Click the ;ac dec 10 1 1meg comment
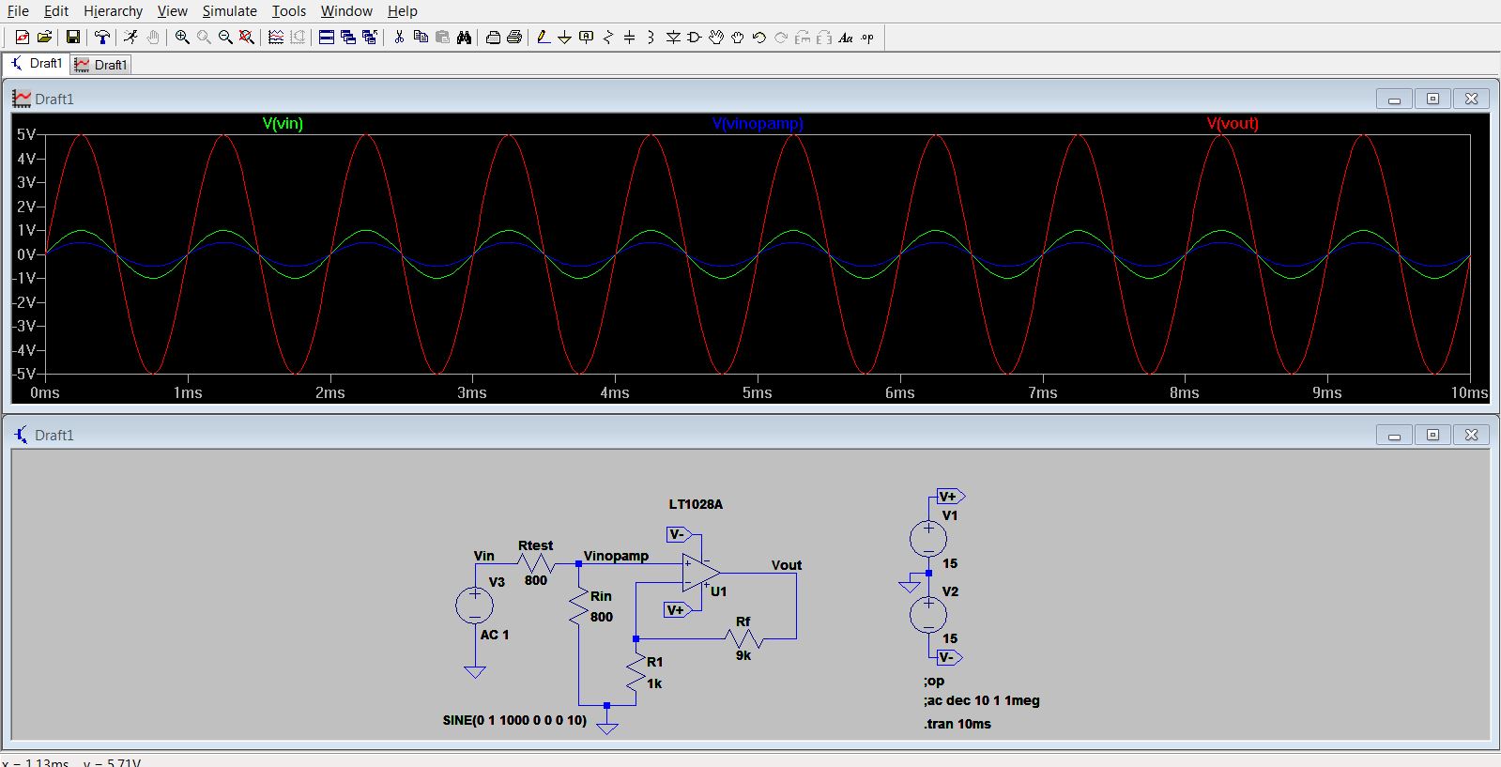Image resolution: width=1501 pixels, height=767 pixels. (x=981, y=700)
